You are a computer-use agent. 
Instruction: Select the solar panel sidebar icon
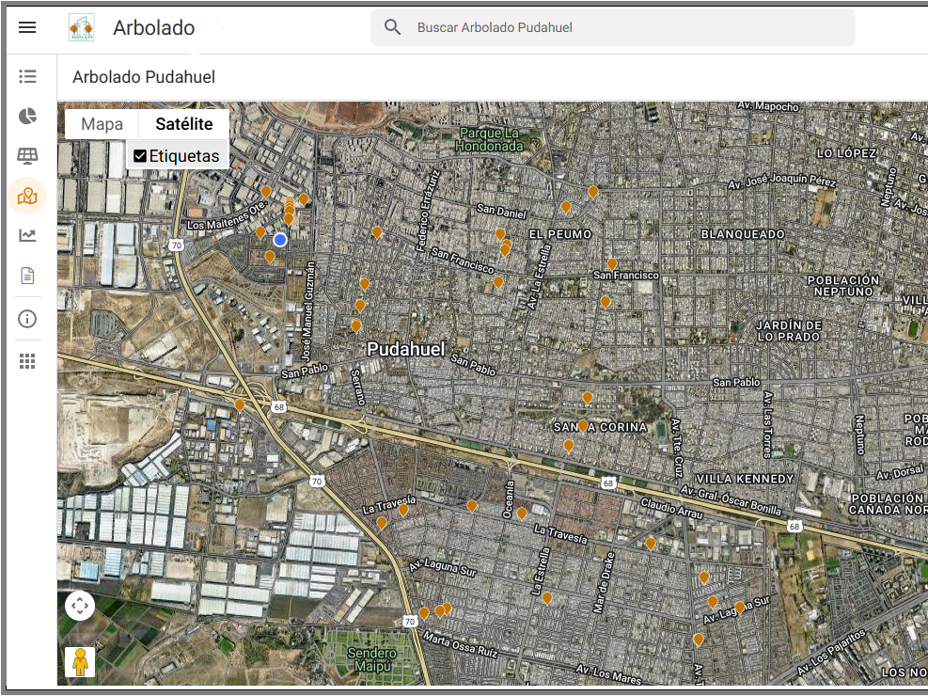point(27,155)
